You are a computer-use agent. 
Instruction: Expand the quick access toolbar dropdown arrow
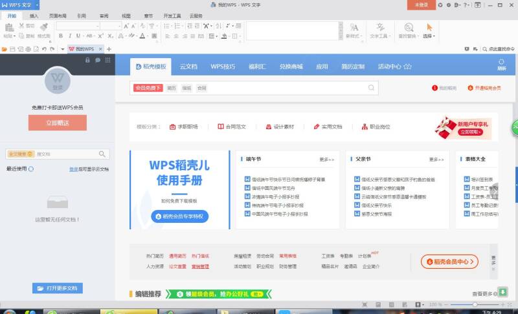[62, 49]
